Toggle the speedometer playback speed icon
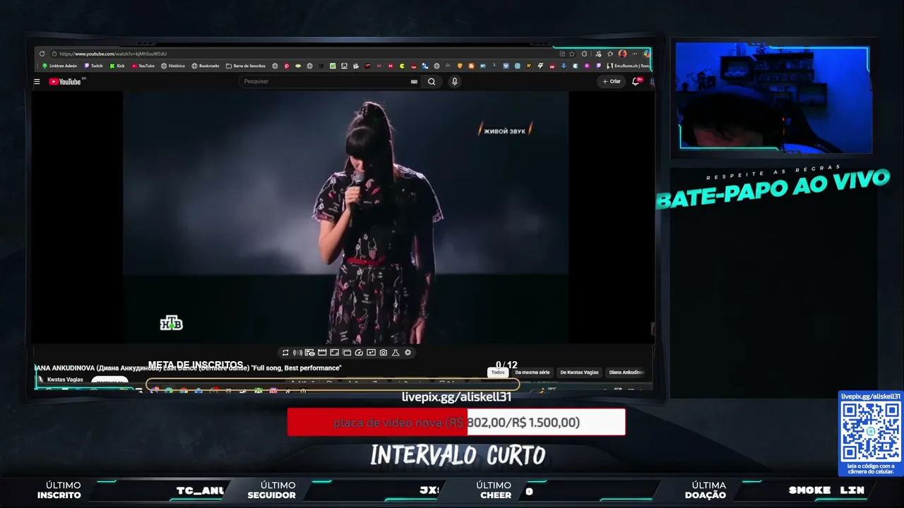Viewport: 904px width, 508px height. (359, 353)
